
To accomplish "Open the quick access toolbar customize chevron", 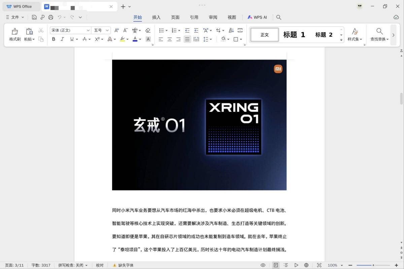I will pyautogui.click(x=80, y=17).
